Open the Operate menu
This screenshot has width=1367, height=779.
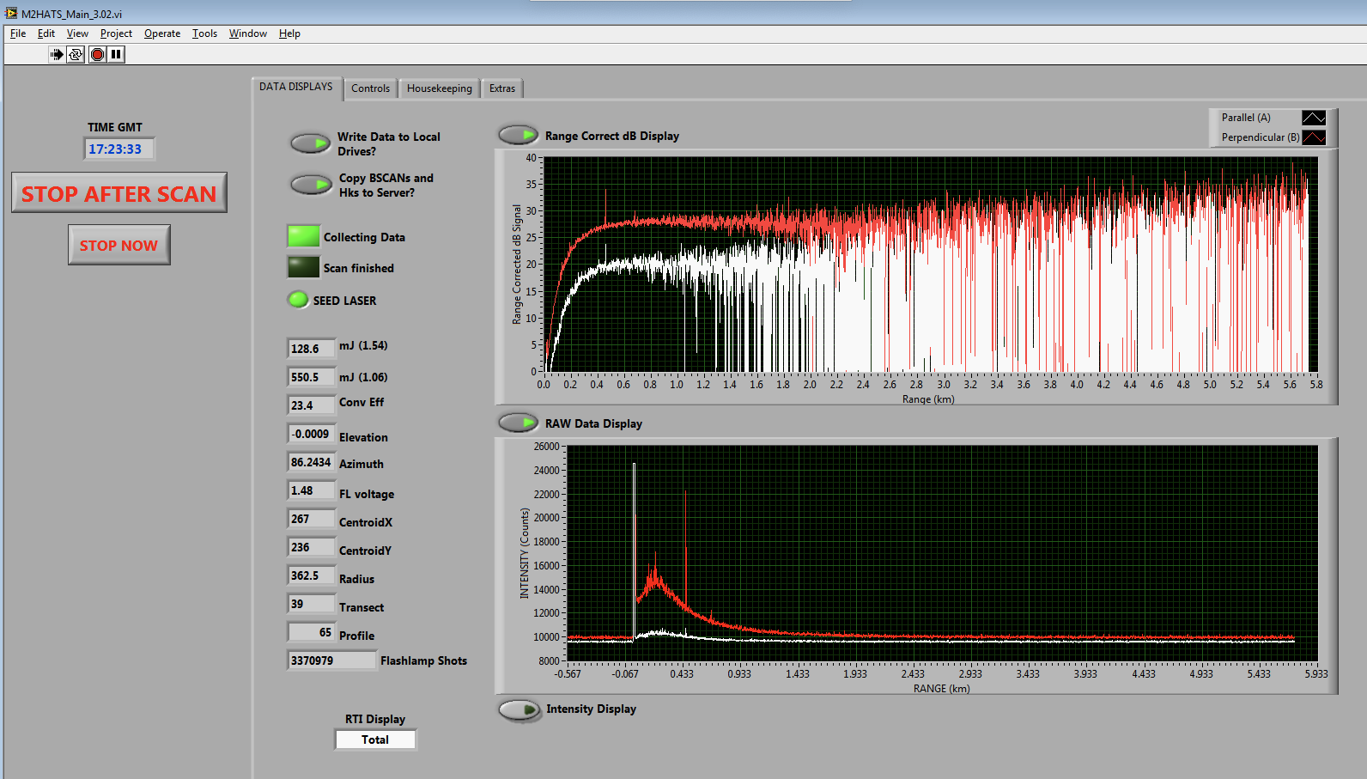[x=162, y=33]
